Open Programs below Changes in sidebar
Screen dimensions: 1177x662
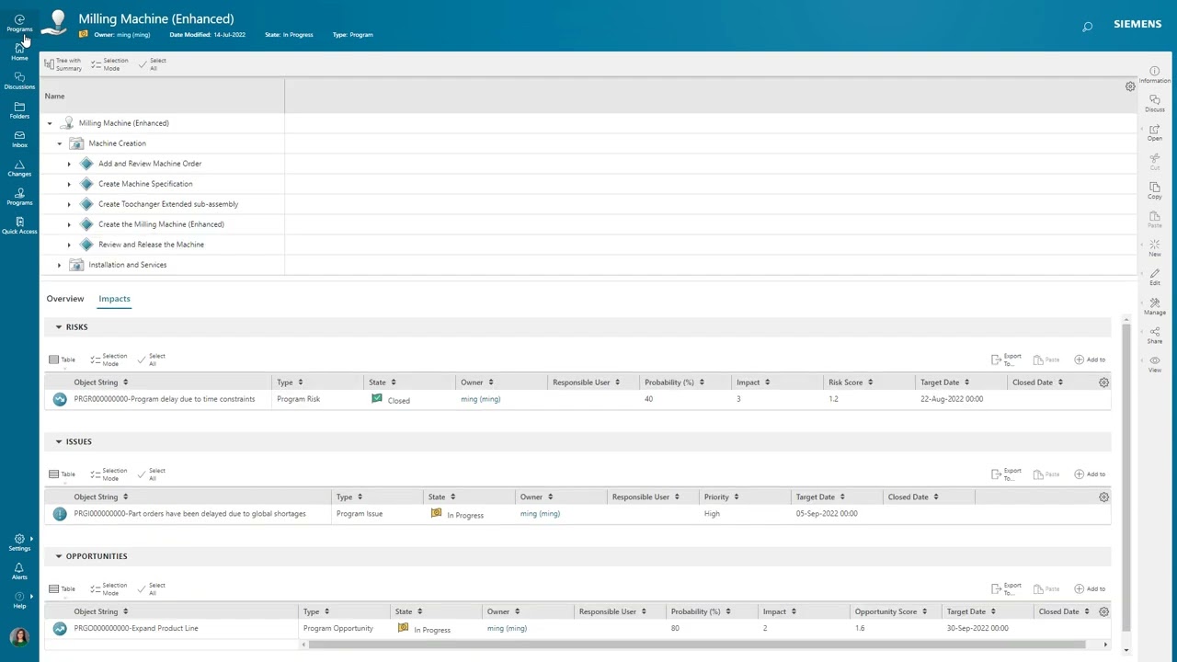pos(19,197)
